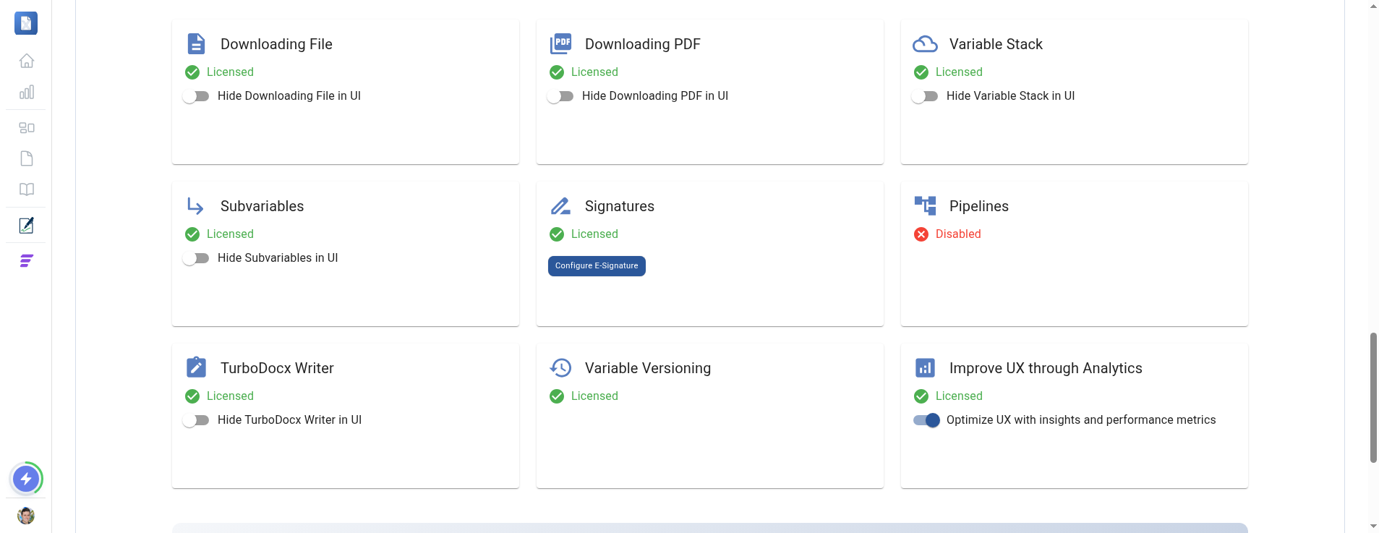Click Licensed text under Subvariables
This screenshot has height=533, width=1379.
(x=230, y=234)
